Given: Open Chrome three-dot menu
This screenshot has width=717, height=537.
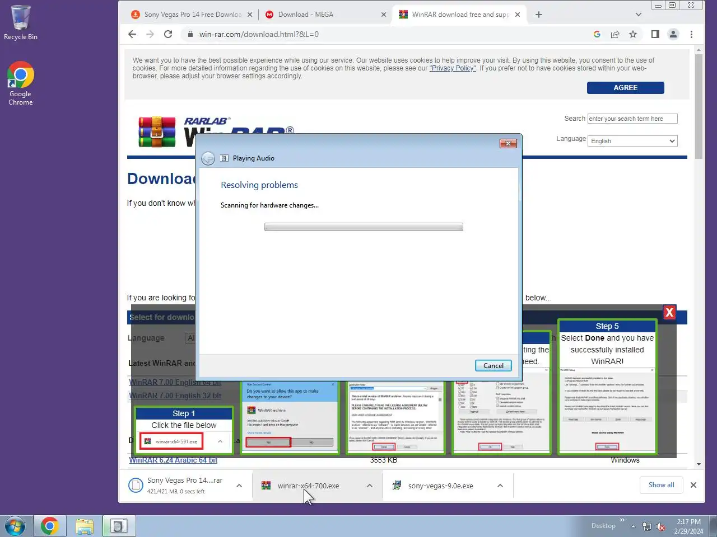Looking at the screenshot, I should tap(691, 34).
